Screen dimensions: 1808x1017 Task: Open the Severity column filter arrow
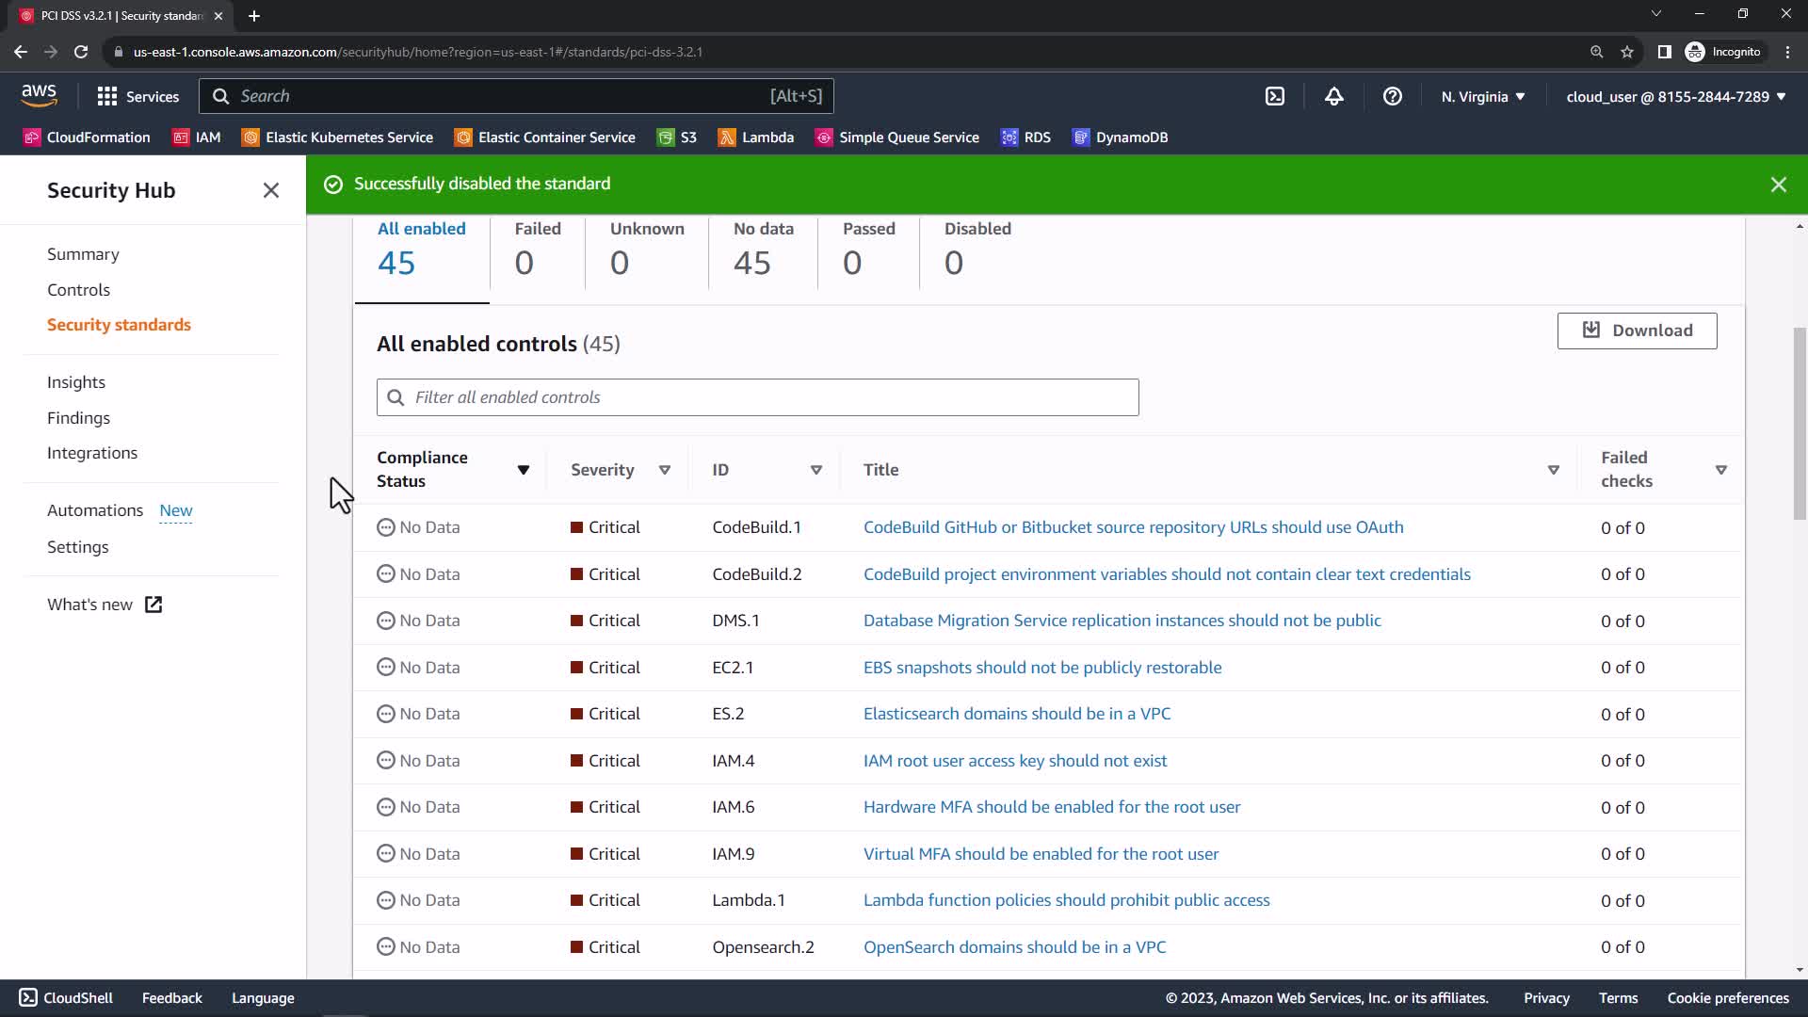pyautogui.click(x=665, y=470)
